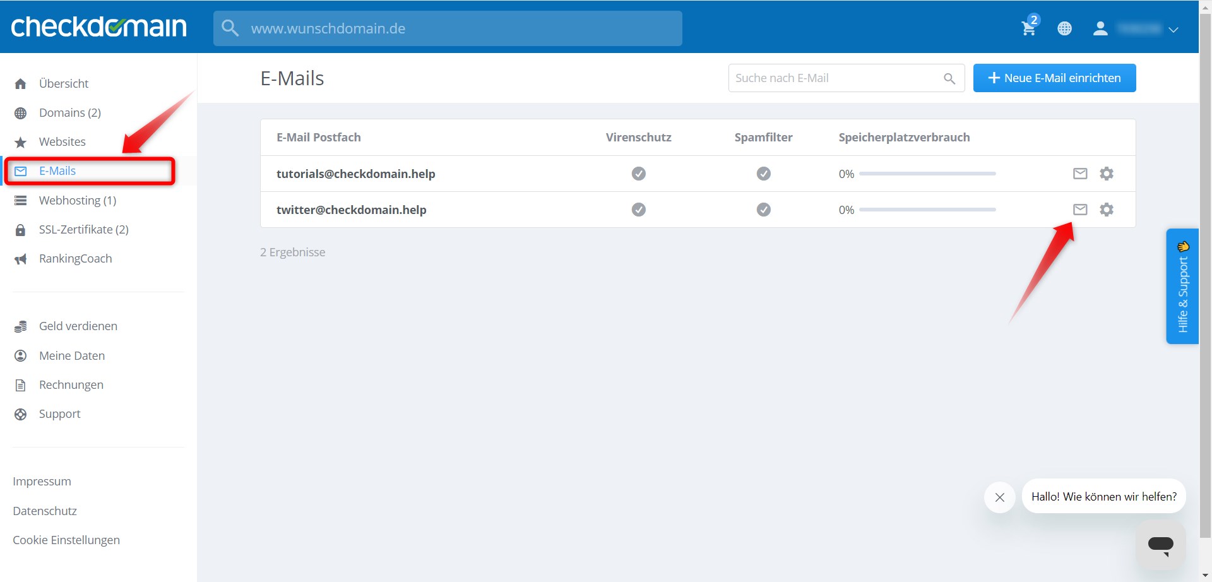Click the SSL-Zertifikate lock icon
Image resolution: width=1212 pixels, height=582 pixels.
point(20,230)
